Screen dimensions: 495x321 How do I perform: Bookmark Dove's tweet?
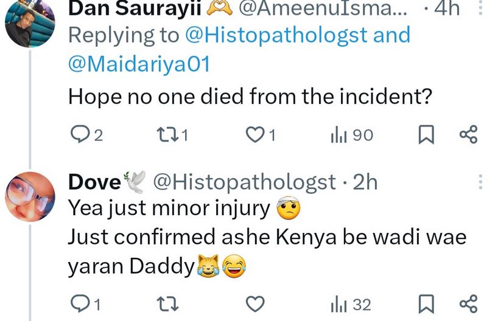[x=425, y=303]
